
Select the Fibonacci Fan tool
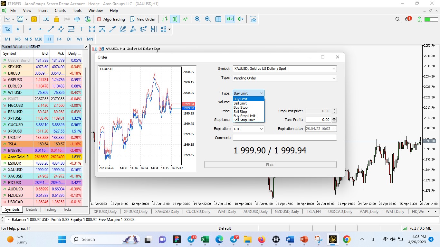click(133, 29)
